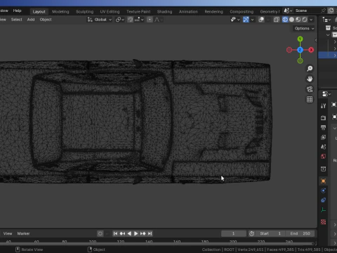Open the Tool properties tab
This screenshot has width=337, height=253.
(323, 106)
